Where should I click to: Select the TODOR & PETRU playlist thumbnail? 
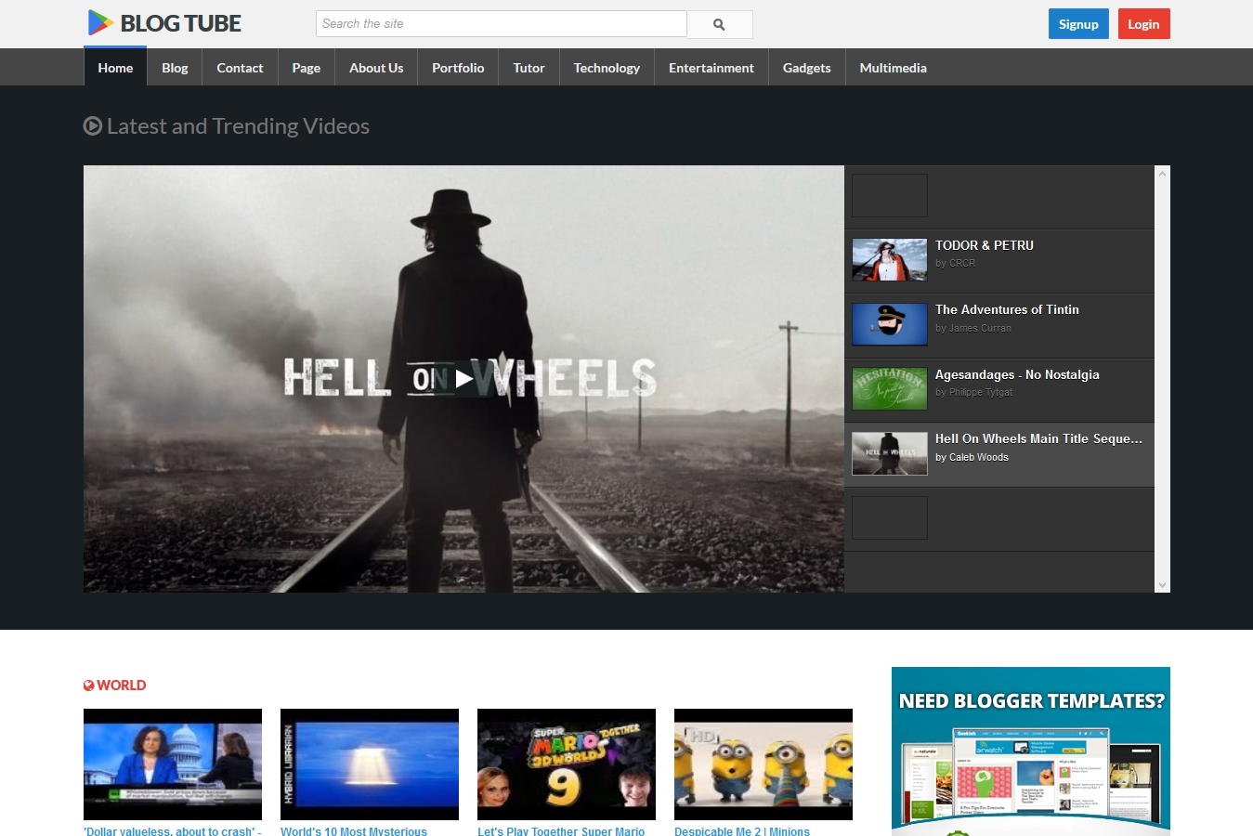click(890, 260)
